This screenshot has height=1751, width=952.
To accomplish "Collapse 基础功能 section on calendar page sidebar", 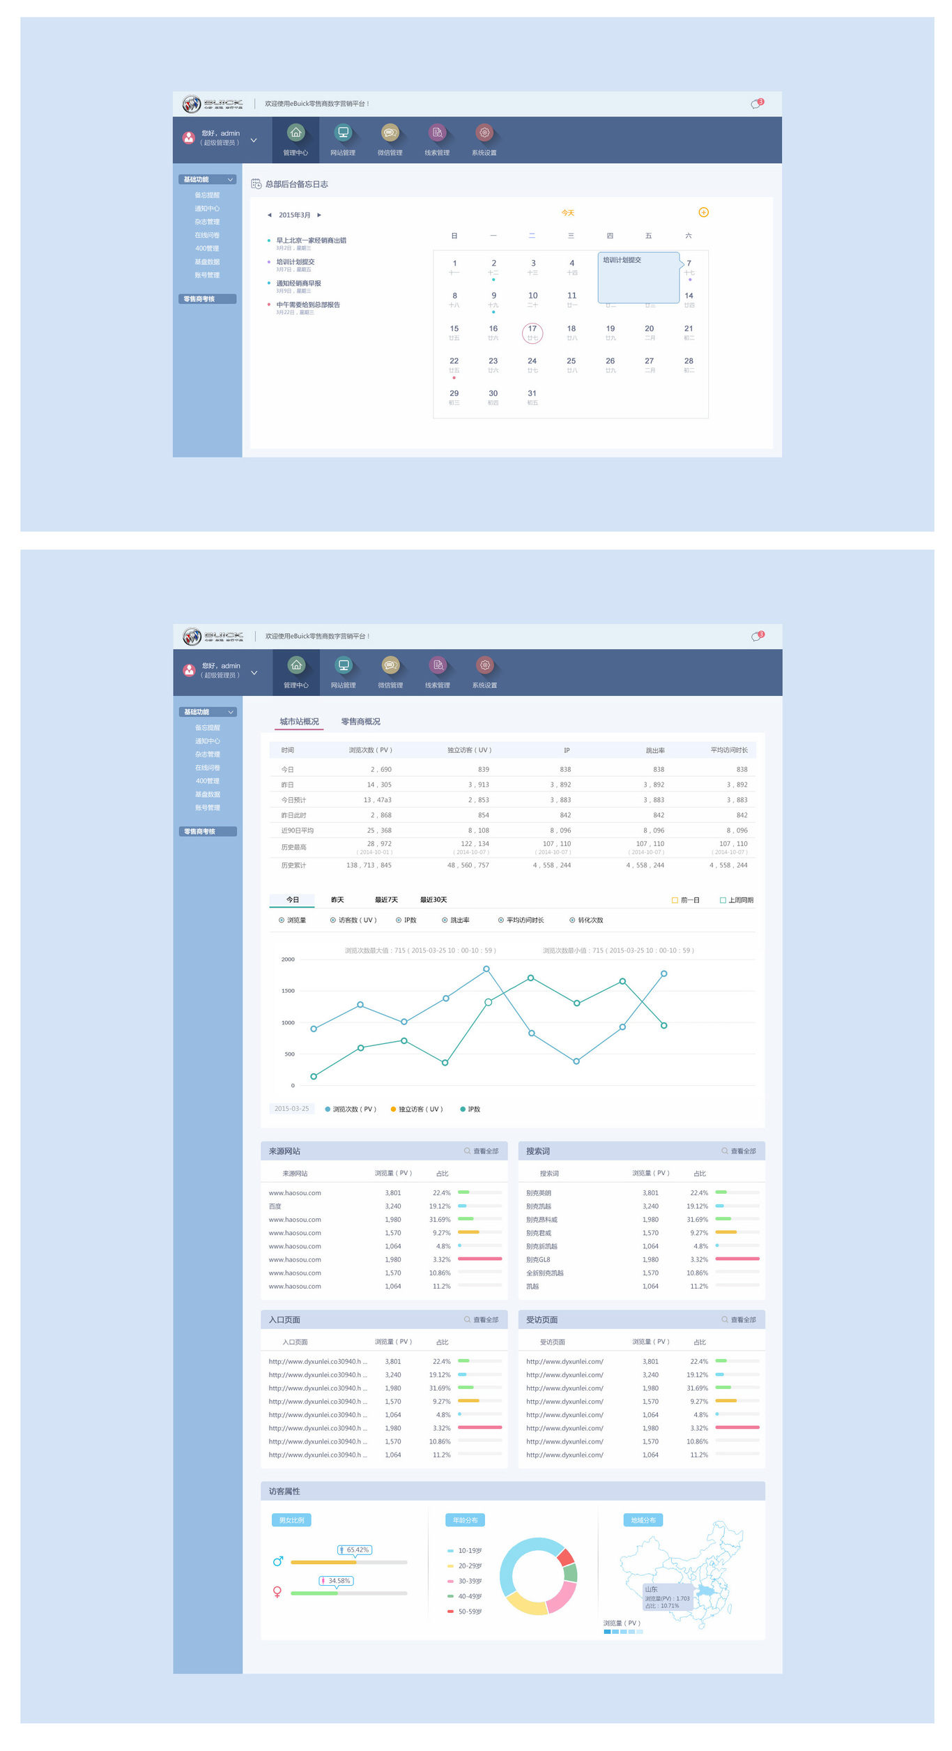I will [230, 180].
